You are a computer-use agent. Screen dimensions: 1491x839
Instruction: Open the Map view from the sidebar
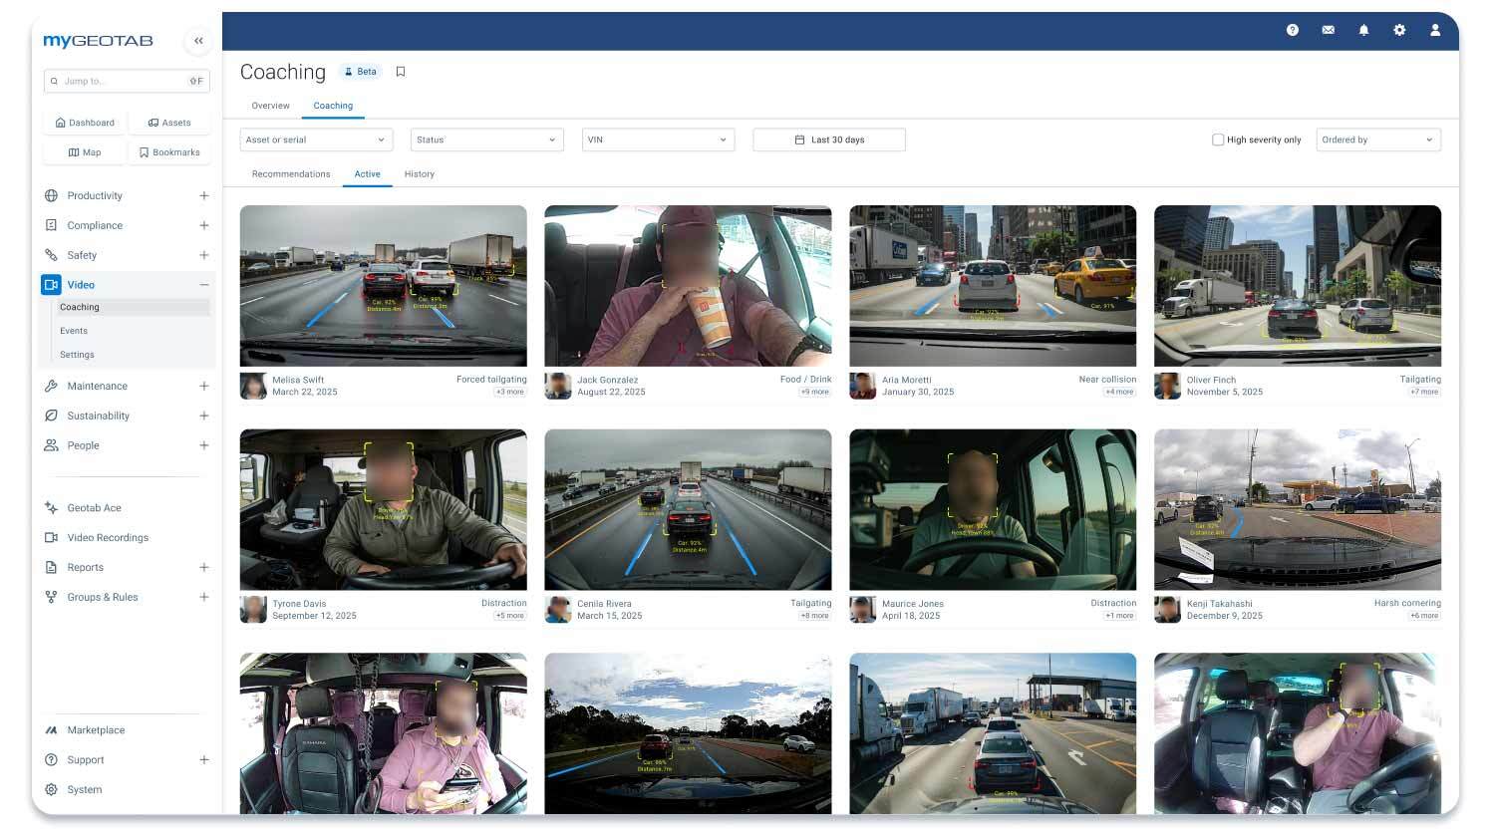[87, 151]
